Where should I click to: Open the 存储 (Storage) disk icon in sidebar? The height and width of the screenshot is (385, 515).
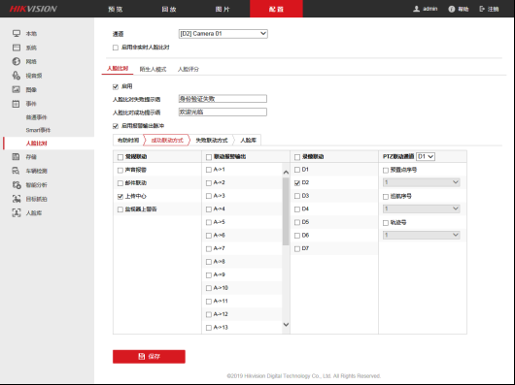(17, 157)
